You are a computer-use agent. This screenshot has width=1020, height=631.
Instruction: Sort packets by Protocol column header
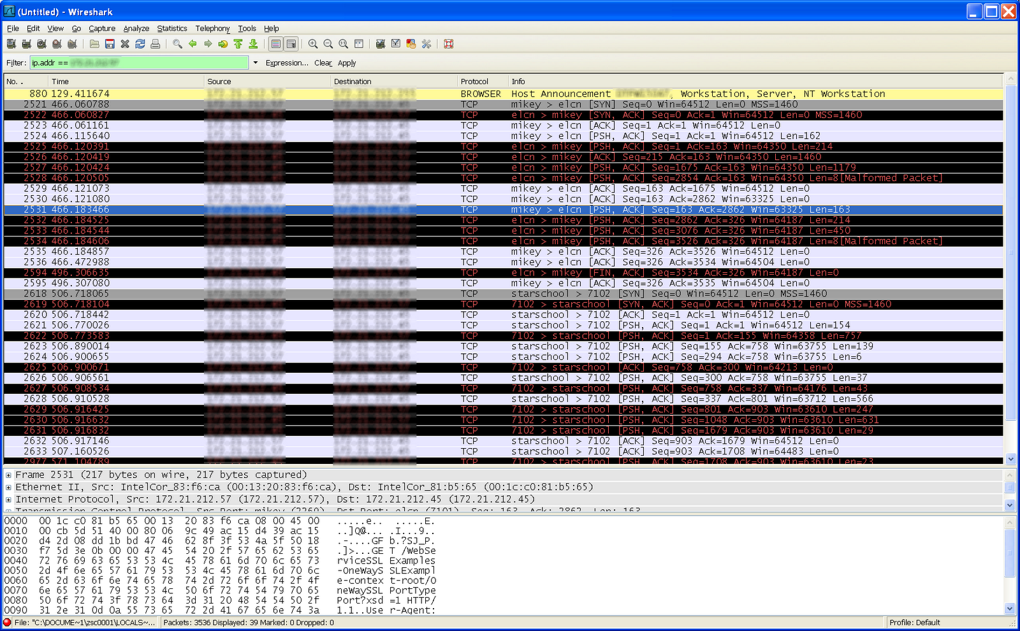[x=483, y=82]
